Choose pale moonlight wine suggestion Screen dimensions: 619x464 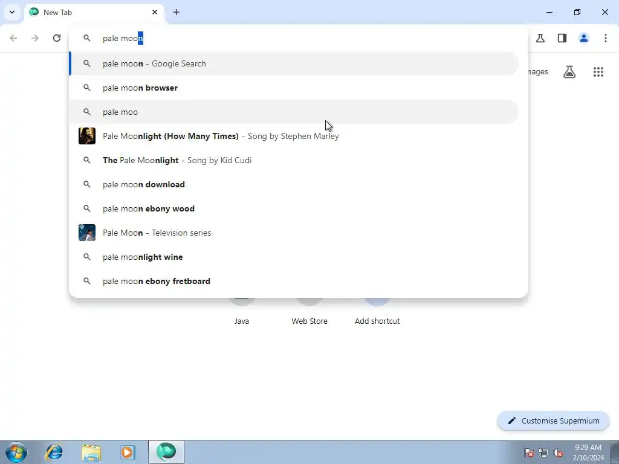coord(294,257)
